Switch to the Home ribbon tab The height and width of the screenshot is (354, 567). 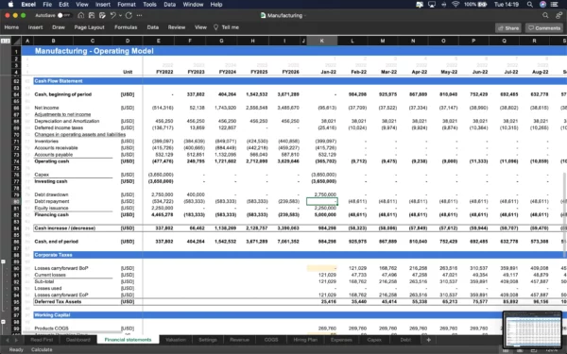[x=11, y=27]
